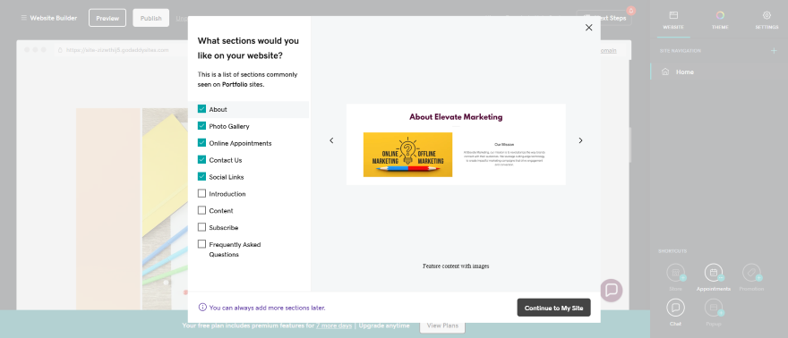The width and height of the screenshot is (788, 338).
Task: Click the 'Feature content with images' caption
Action: coord(456,266)
